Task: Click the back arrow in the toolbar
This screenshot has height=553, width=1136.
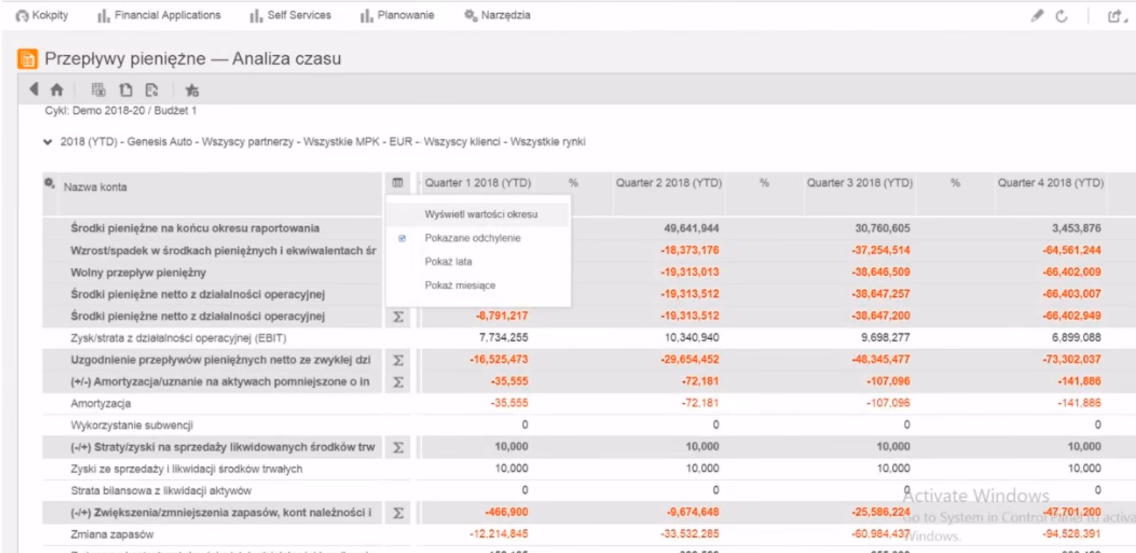Action: click(x=33, y=89)
